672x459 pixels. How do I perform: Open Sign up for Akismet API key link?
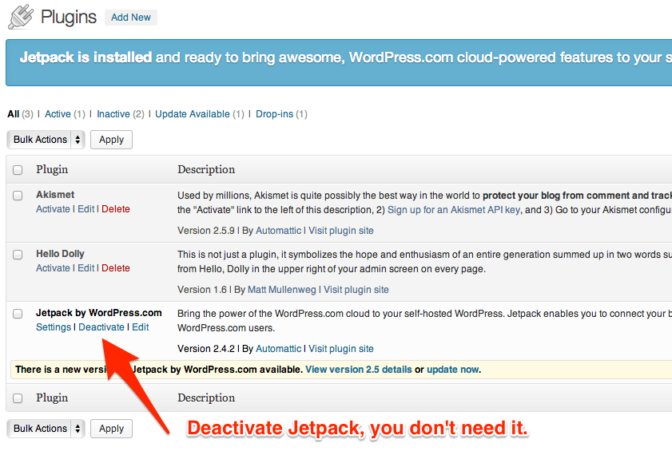(x=454, y=210)
